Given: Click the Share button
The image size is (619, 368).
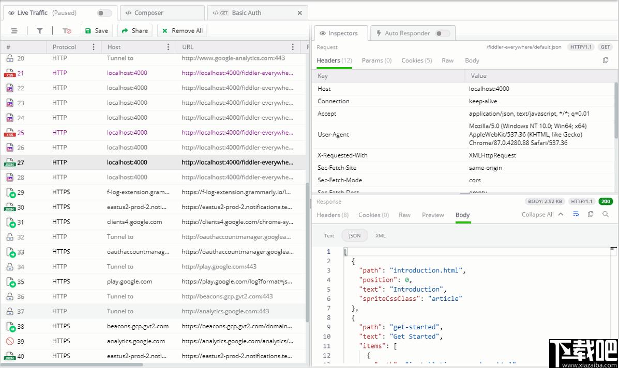Looking at the screenshot, I should click(x=134, y=31).
